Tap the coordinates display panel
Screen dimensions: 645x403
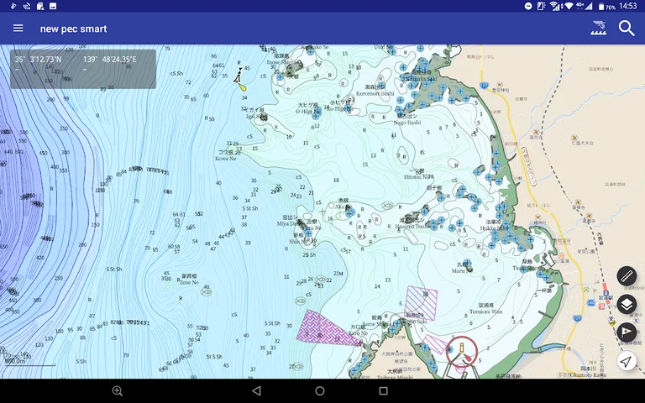tap(82, 69)
